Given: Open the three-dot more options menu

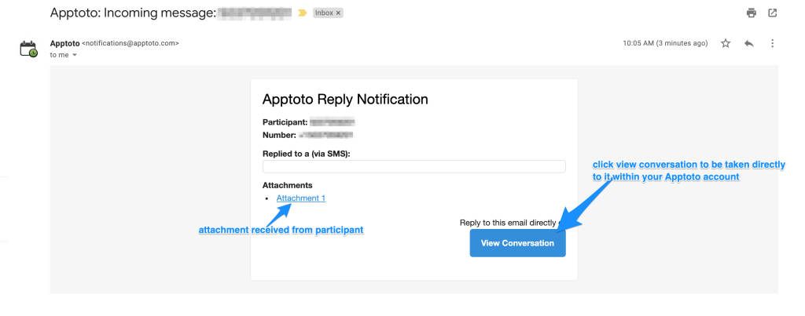Looking at the screenshot, I should 772,44.
